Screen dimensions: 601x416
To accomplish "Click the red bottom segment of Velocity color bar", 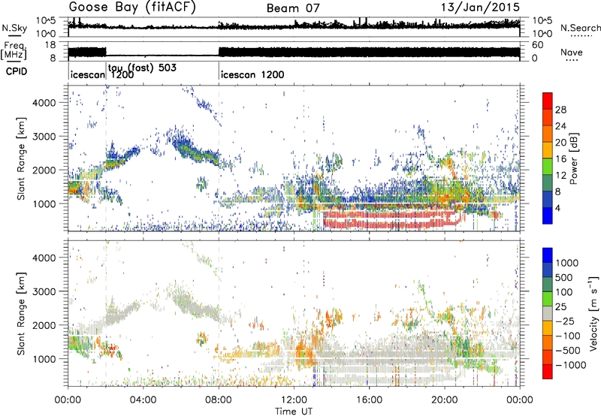I will [548, 372].
